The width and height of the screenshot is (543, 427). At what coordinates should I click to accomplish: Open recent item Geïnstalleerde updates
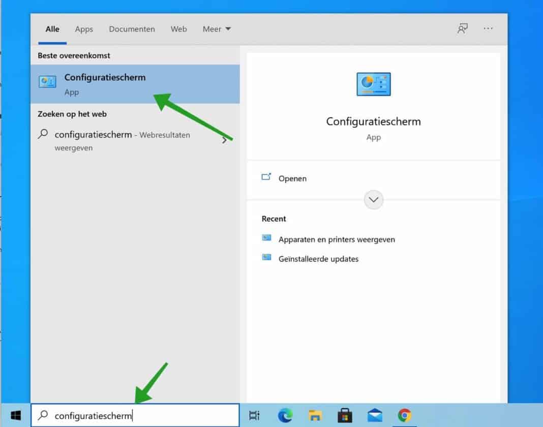(318, 259)
